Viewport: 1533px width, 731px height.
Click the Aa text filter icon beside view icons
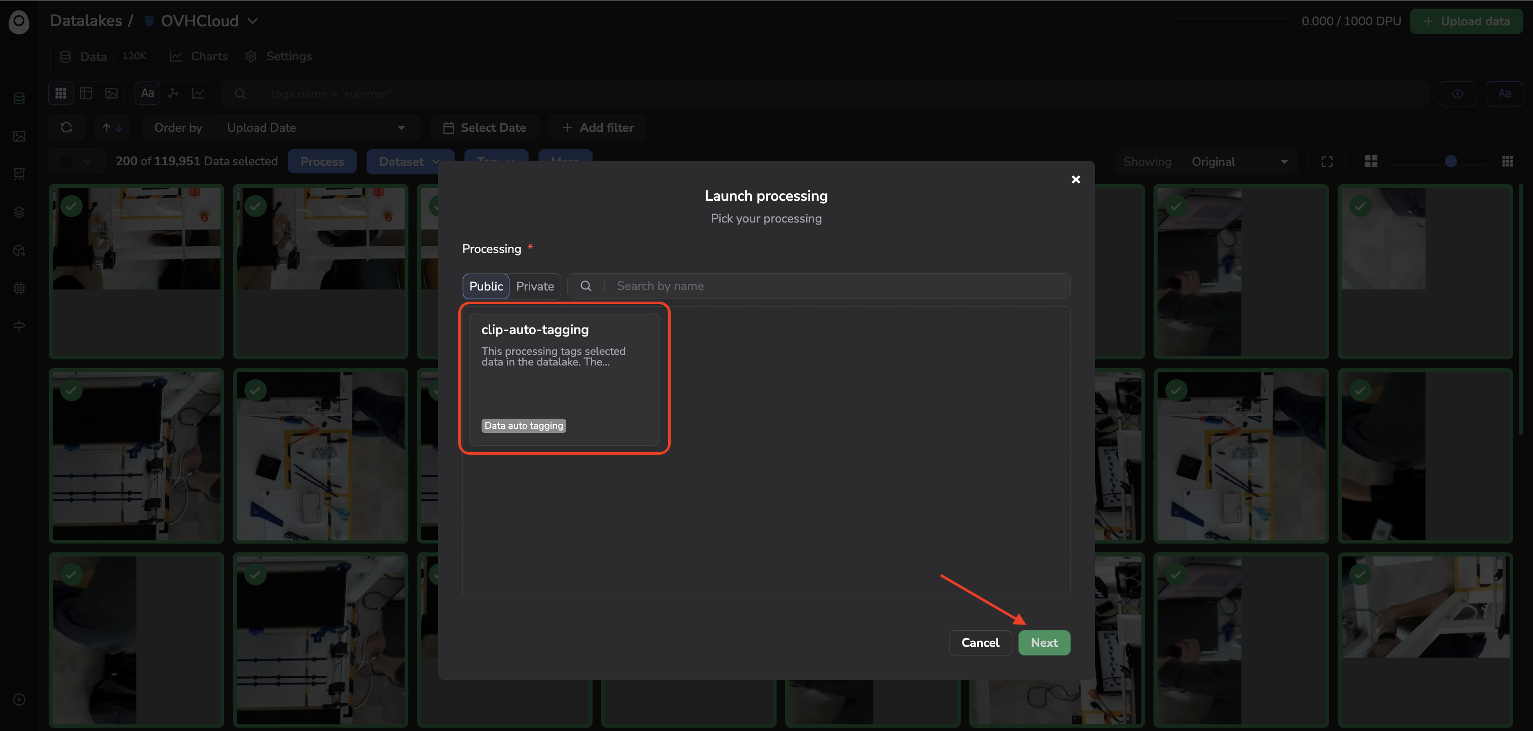click(x=148, y=93)
